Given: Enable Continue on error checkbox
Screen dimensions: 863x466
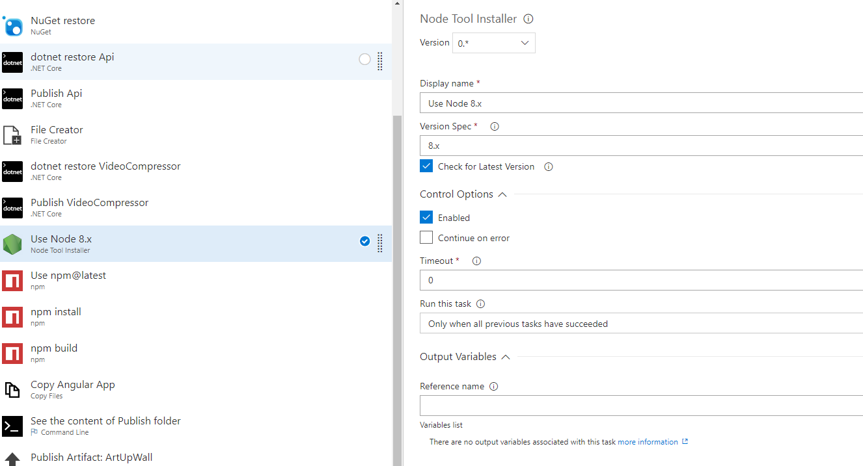Looking at the screenshot, I should point(426,238).
